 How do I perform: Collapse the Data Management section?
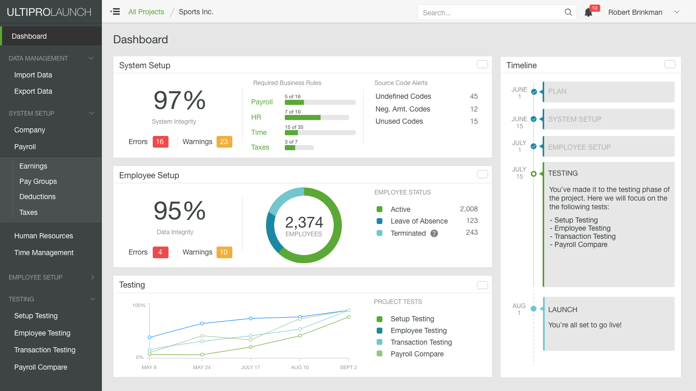click(x=92, y=59)
